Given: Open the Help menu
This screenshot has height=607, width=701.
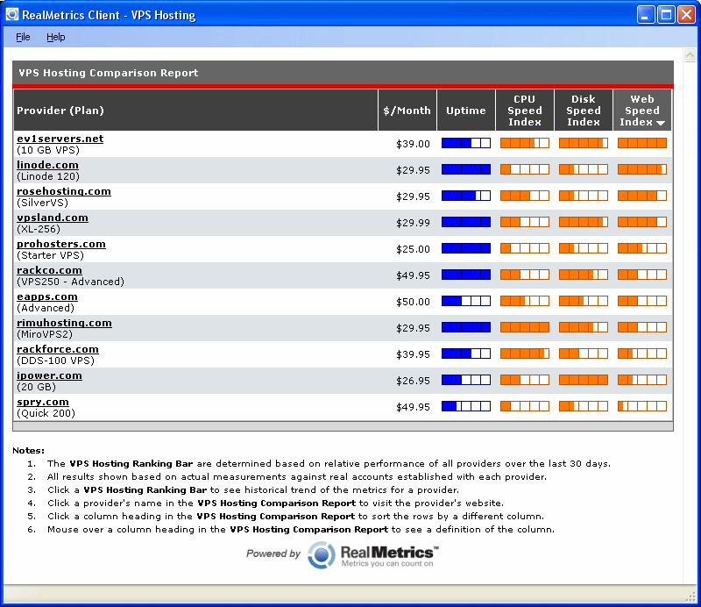Looking at the screenshot, I should click(56, 37).
